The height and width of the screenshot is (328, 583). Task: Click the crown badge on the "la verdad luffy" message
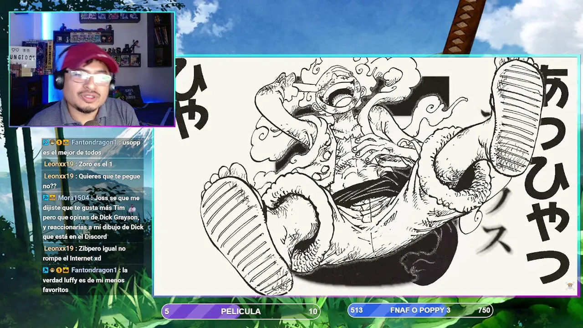(66, 270)
